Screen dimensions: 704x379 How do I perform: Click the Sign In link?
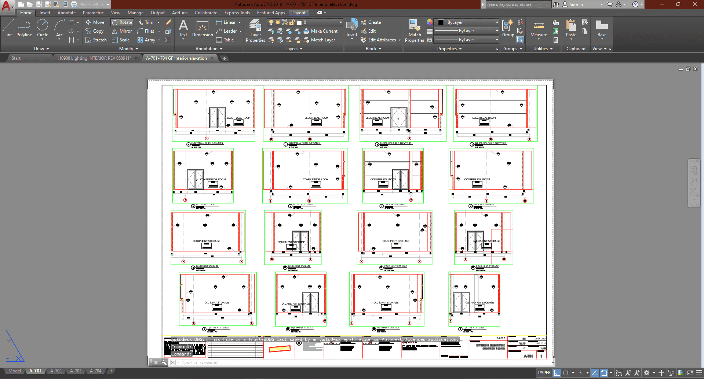coord(576,5)
